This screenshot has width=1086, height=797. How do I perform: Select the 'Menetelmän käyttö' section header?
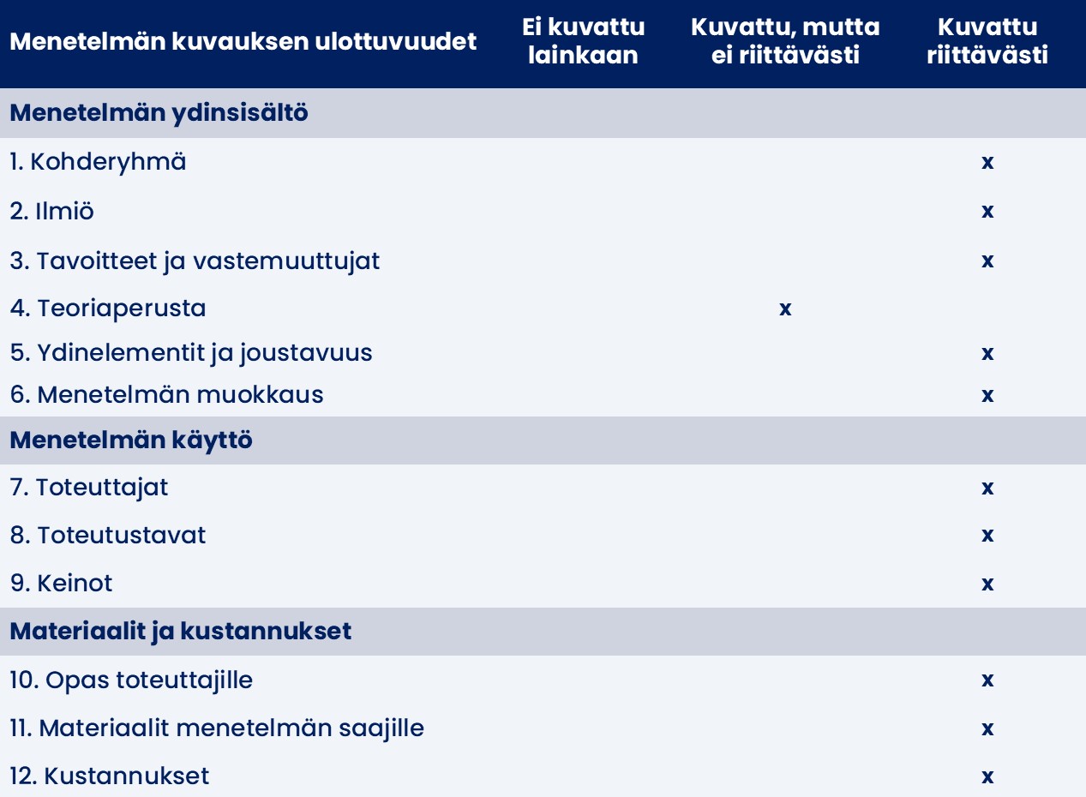[x=131, y=440]
